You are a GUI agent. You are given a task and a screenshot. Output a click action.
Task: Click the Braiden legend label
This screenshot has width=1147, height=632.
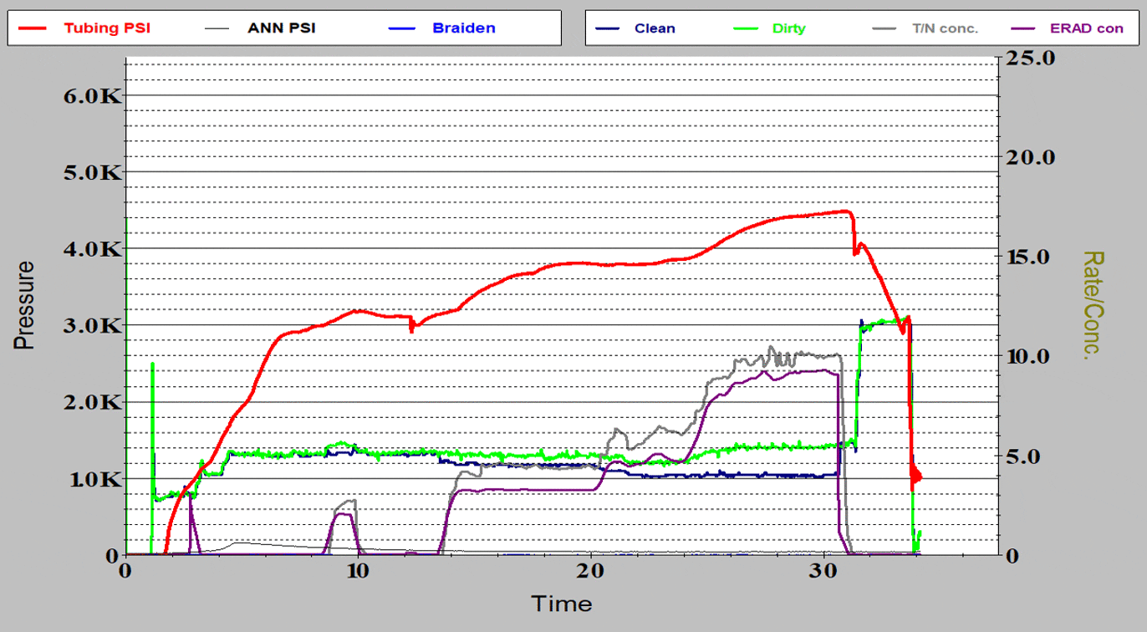464,28
